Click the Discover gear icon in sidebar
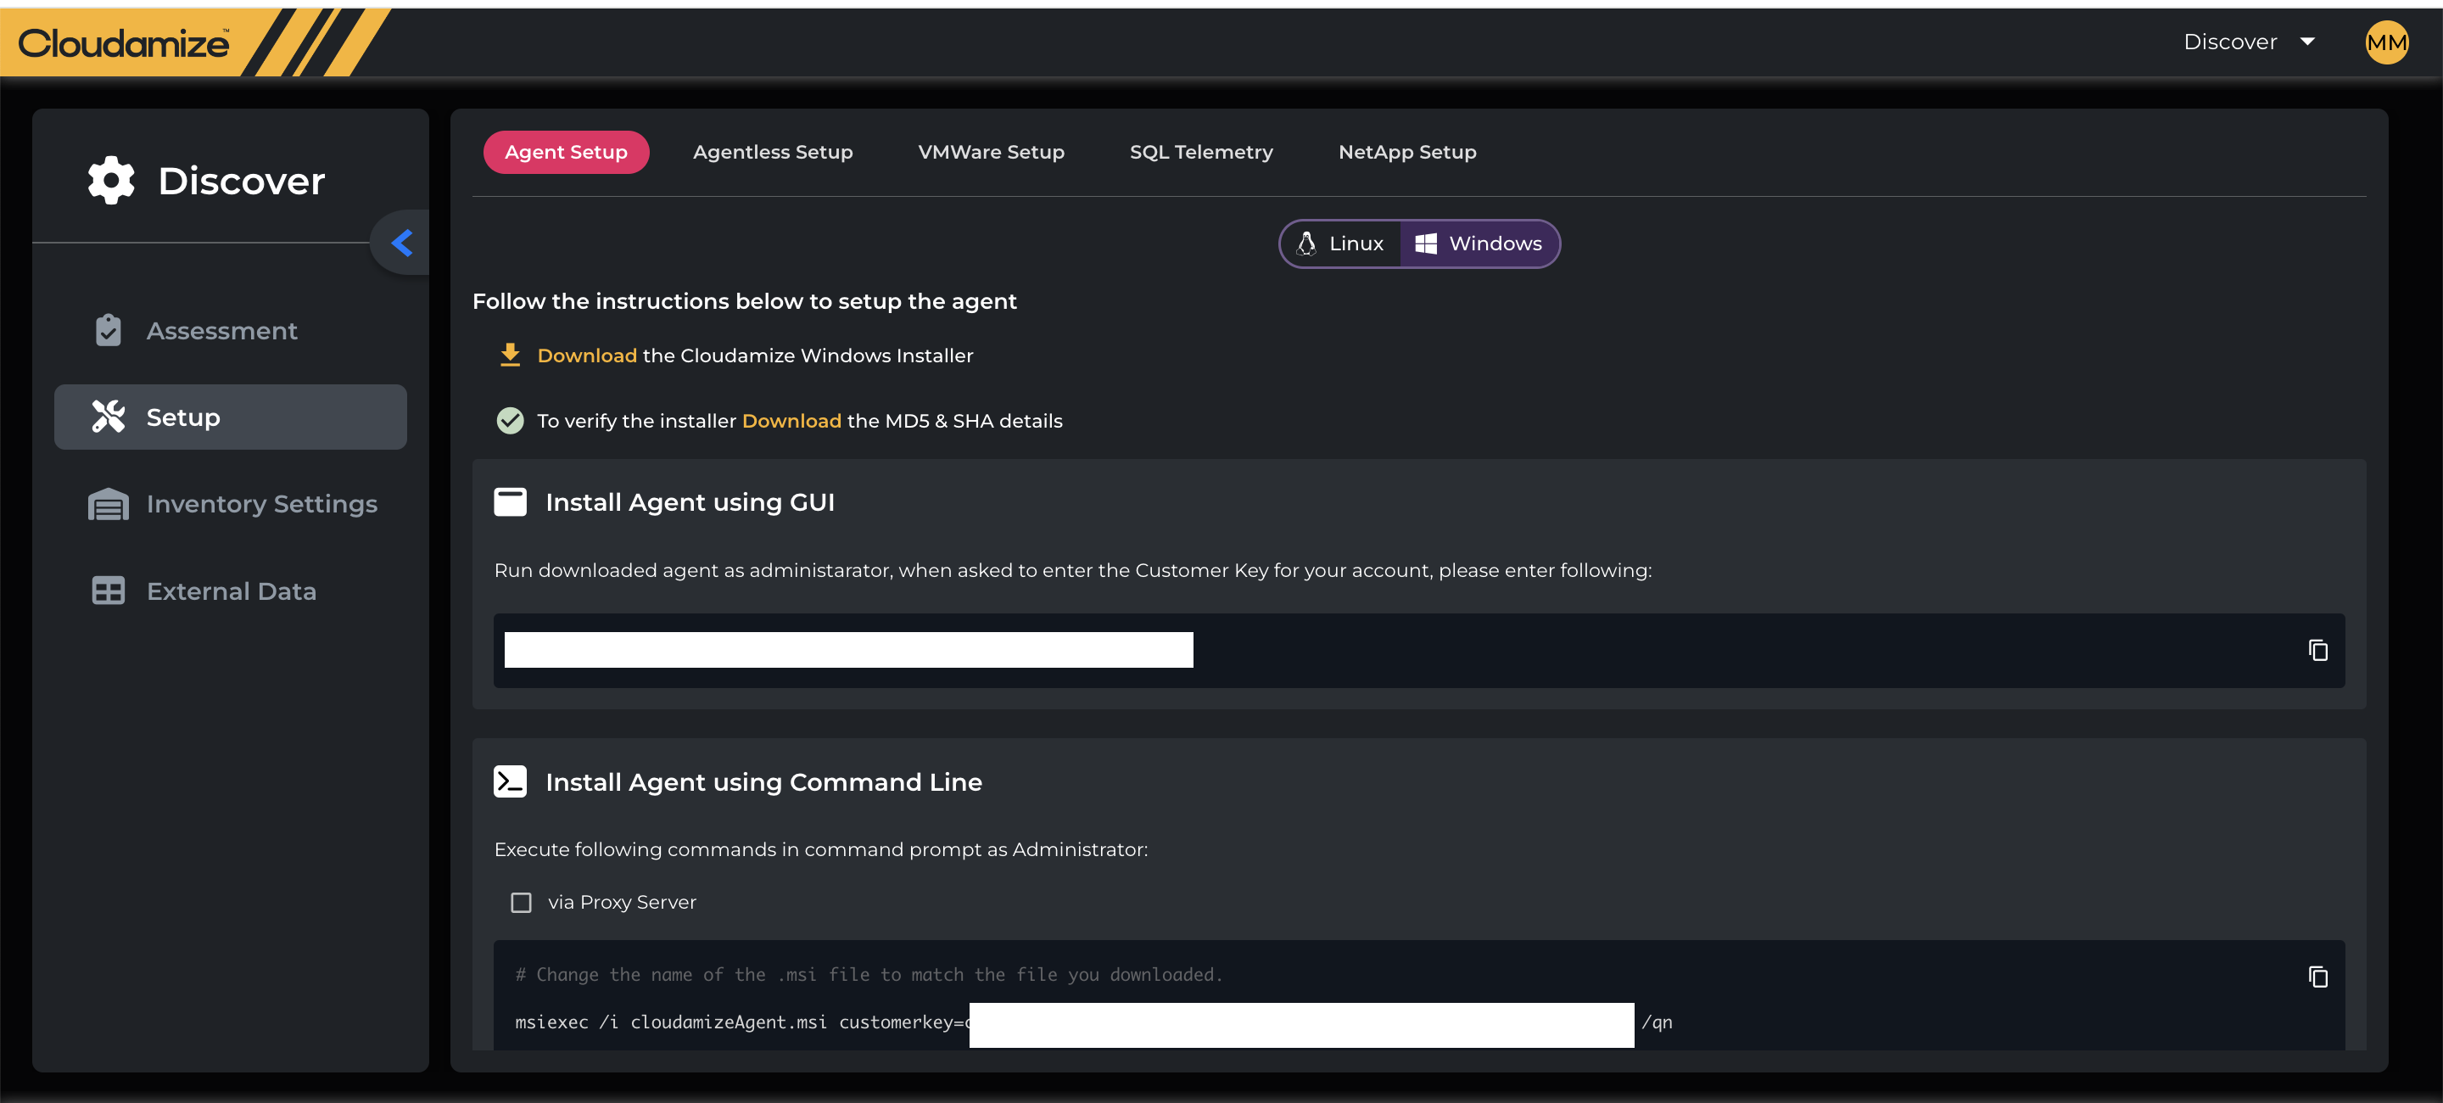 [111, 180]
